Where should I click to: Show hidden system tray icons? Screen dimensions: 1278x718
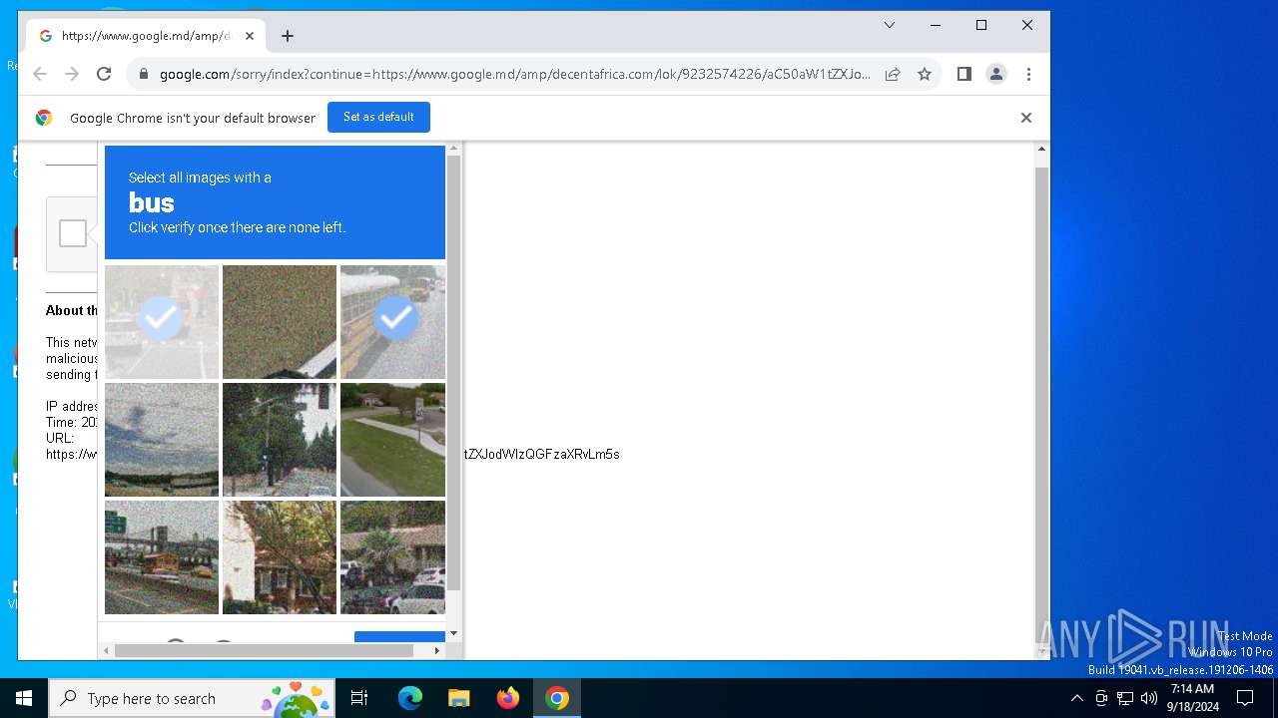(x=1076, y=698)
